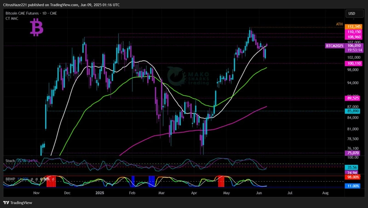Click the purple Bitcoin logo icon
Image resolution: width=368 pixels, height=208 pixels.
[x=36, y=29]
